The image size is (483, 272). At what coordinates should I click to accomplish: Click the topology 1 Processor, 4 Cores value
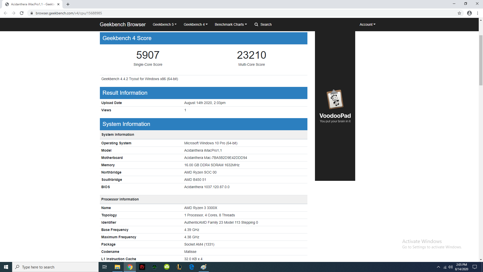pos(209,215)
